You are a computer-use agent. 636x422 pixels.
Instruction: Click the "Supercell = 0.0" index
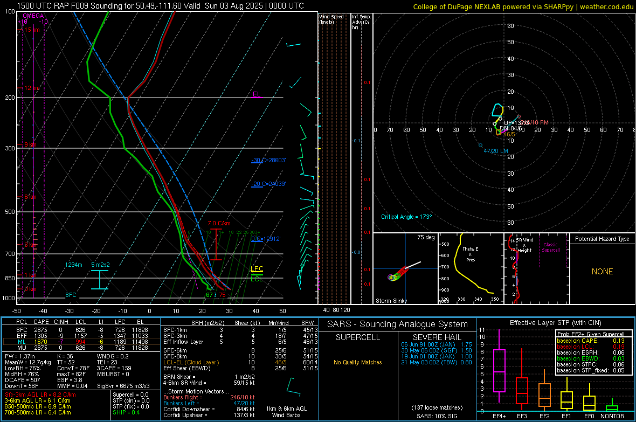click(130, 395)
